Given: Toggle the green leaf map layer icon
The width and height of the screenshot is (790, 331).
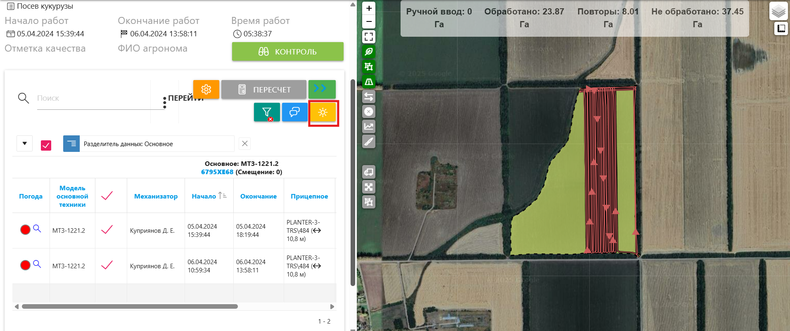Looking at the screenshot, I should tap(368, 52).
